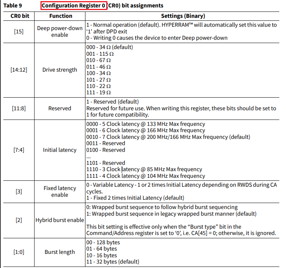Screen dimensions: 286x268
Task: Click the '[7:4]' bit cell
Action: click(19, 150)
